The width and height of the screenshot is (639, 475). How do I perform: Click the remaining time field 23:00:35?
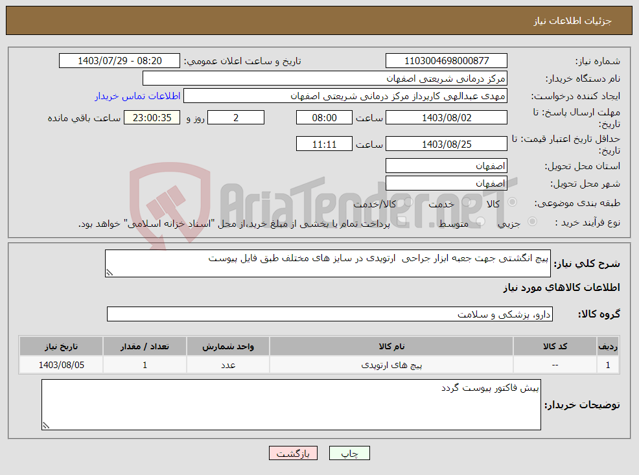tap(152, 117)
